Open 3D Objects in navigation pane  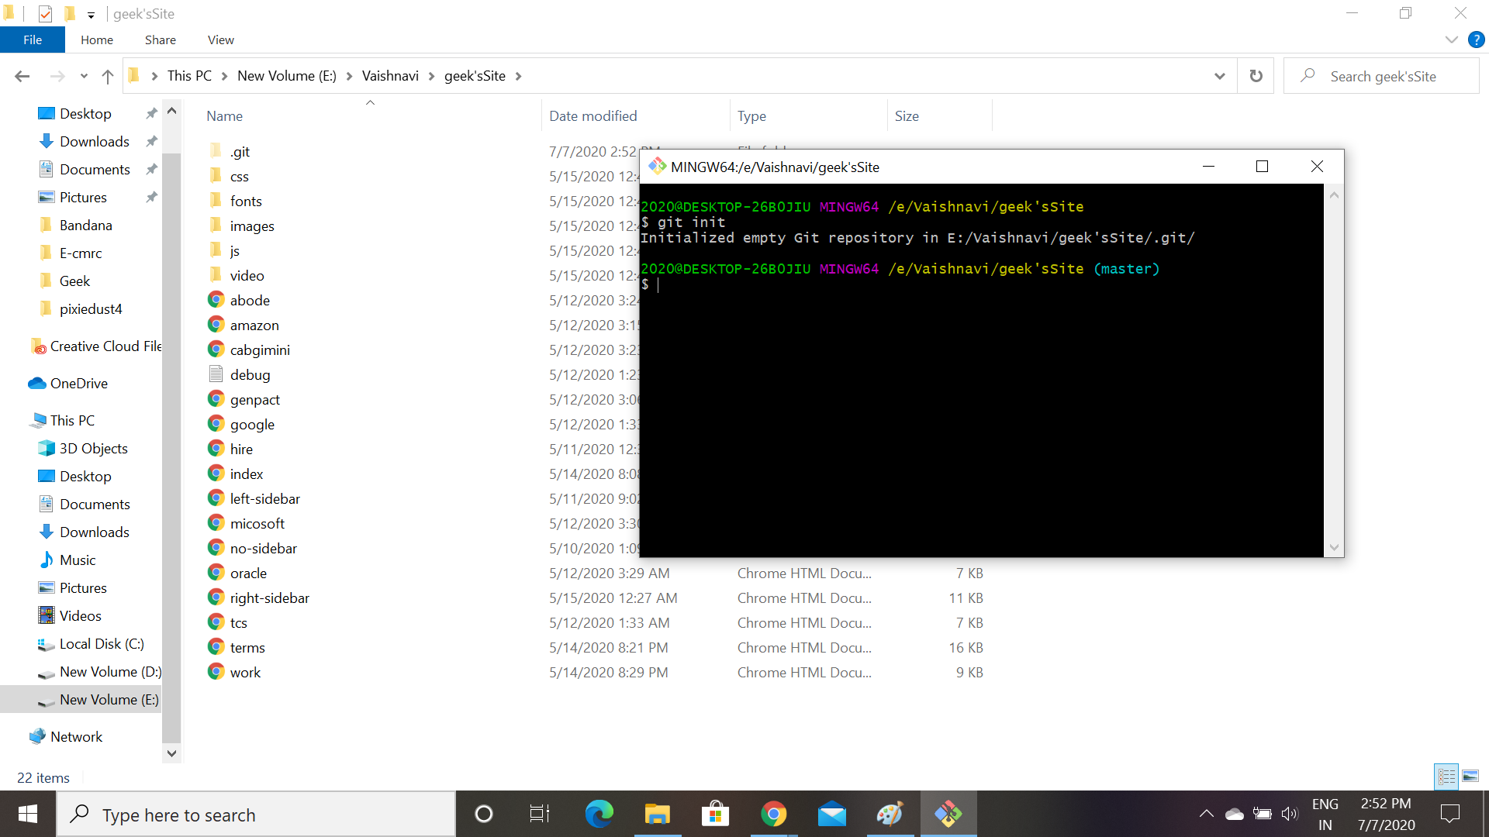click(93, 449)
